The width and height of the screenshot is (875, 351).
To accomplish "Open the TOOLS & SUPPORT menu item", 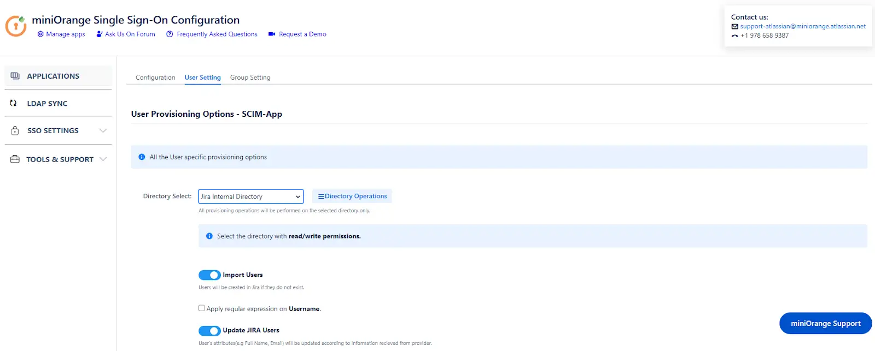I will point(59,159).
